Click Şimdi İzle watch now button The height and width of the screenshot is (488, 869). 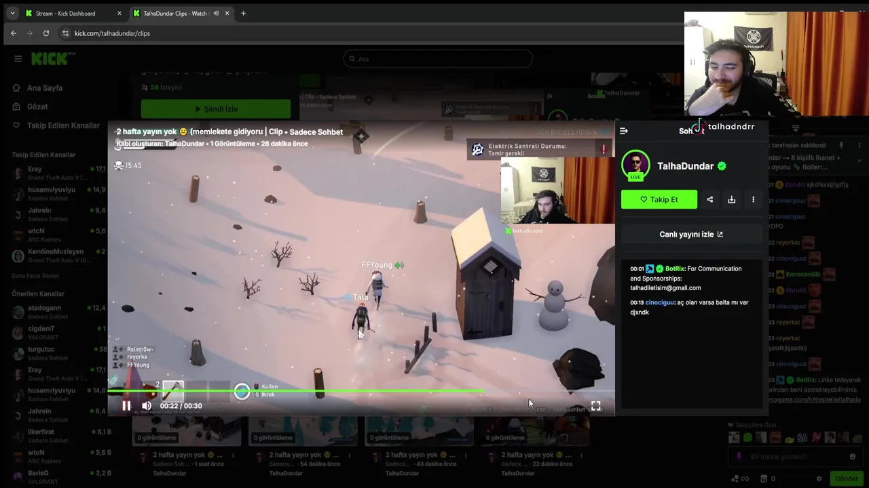tap(216, 109)
